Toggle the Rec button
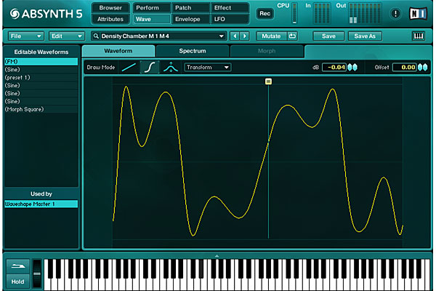This screenshot has height=291, width=436. [x=265, y=13]
